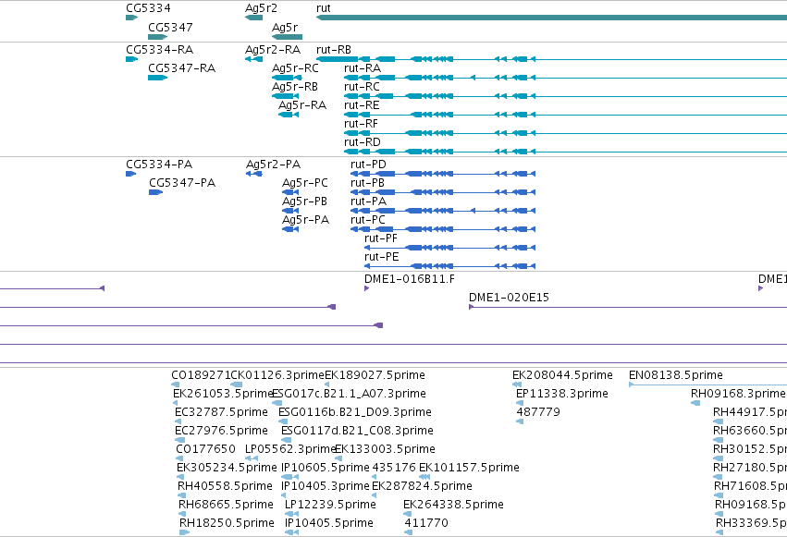Image resolution: width=787 pixels, height=537 pixels.
Task: Click the EC27976.5prime EST label
Action: tap(221, 431)
